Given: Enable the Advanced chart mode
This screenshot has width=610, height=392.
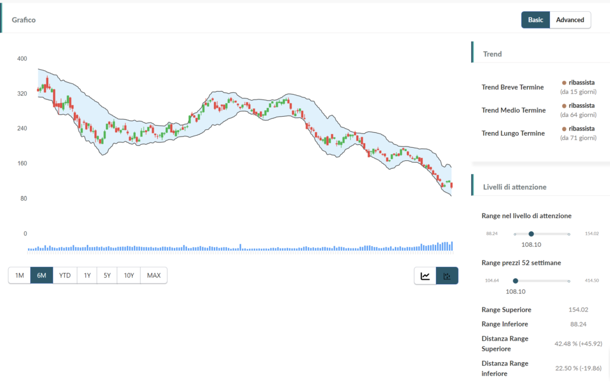Looking at the screenshot, I should point(570,20).
